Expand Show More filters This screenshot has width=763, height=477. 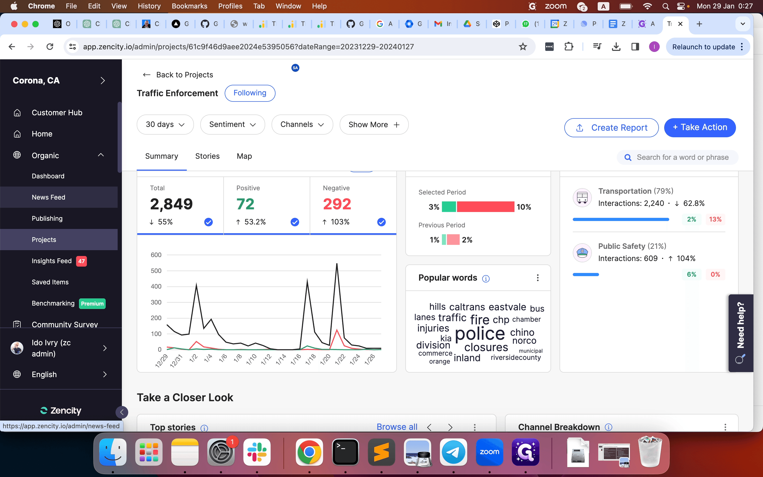tap(374, 125)
